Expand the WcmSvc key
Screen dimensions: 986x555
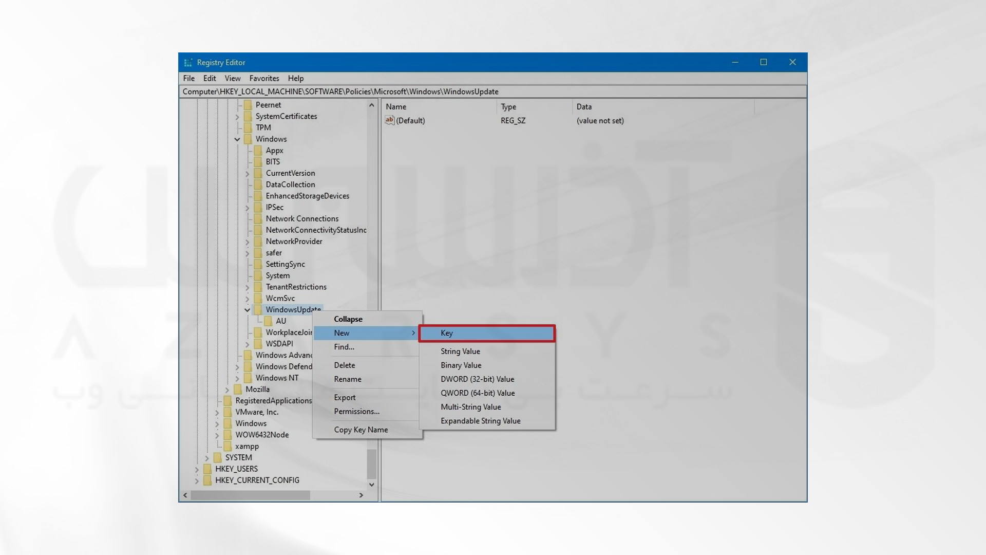click(247, 299)
